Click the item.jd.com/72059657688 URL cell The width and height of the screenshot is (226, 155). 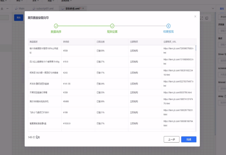[x=179, y=51]
